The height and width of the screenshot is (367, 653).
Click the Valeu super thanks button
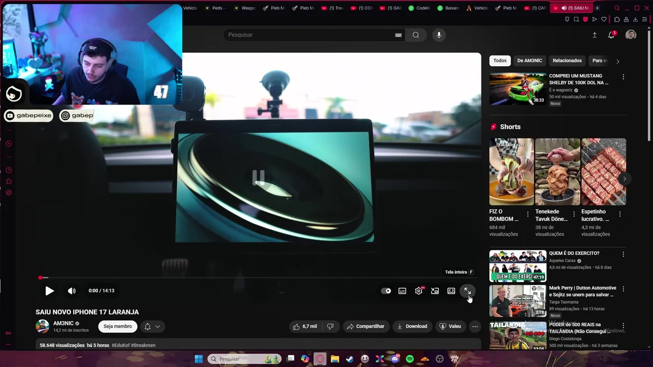tap(450, 326)
